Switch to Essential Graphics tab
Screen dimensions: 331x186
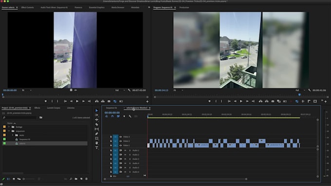pos(96,7)
